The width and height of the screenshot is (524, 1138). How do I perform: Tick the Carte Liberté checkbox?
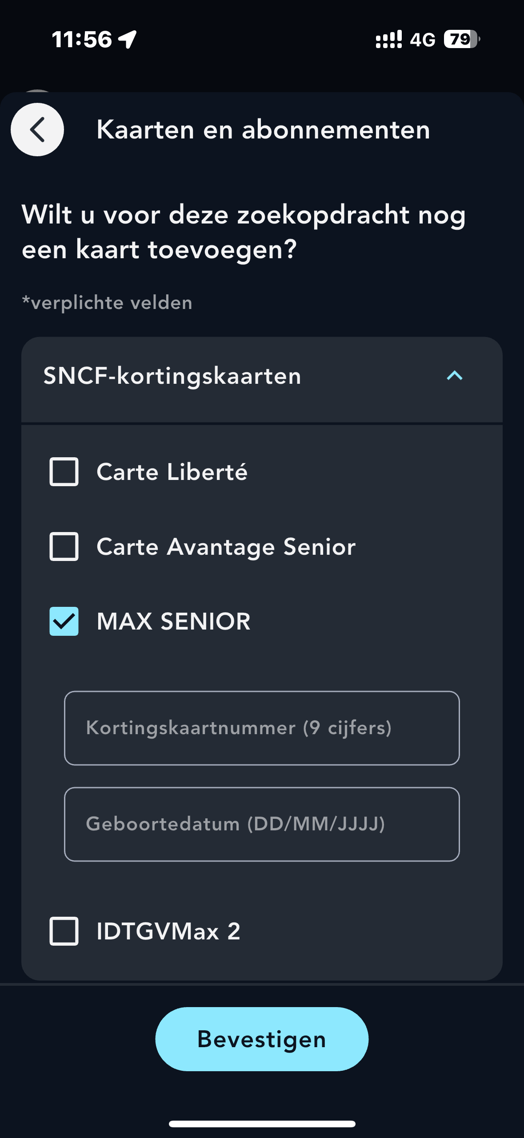click(x=64, y=471)
